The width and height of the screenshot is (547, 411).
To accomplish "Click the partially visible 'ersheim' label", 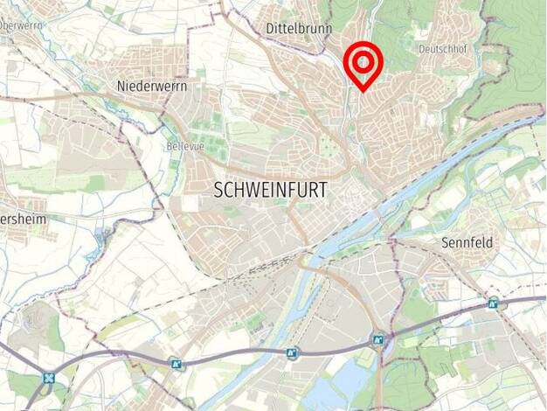I will (23, 219).
